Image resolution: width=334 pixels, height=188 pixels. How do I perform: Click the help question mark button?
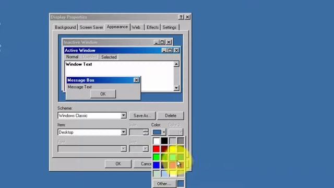click(181, 17)
